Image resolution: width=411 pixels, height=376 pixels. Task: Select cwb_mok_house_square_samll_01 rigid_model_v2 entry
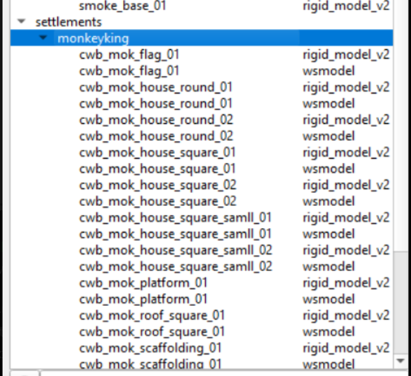pyautogui.click(x=201, y=217)
